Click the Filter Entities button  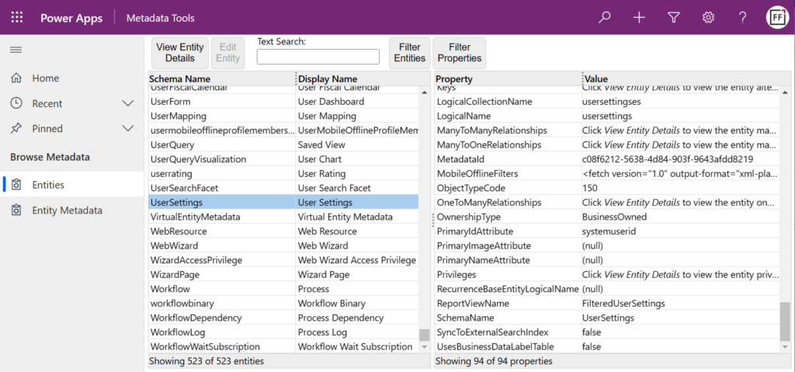410,53
